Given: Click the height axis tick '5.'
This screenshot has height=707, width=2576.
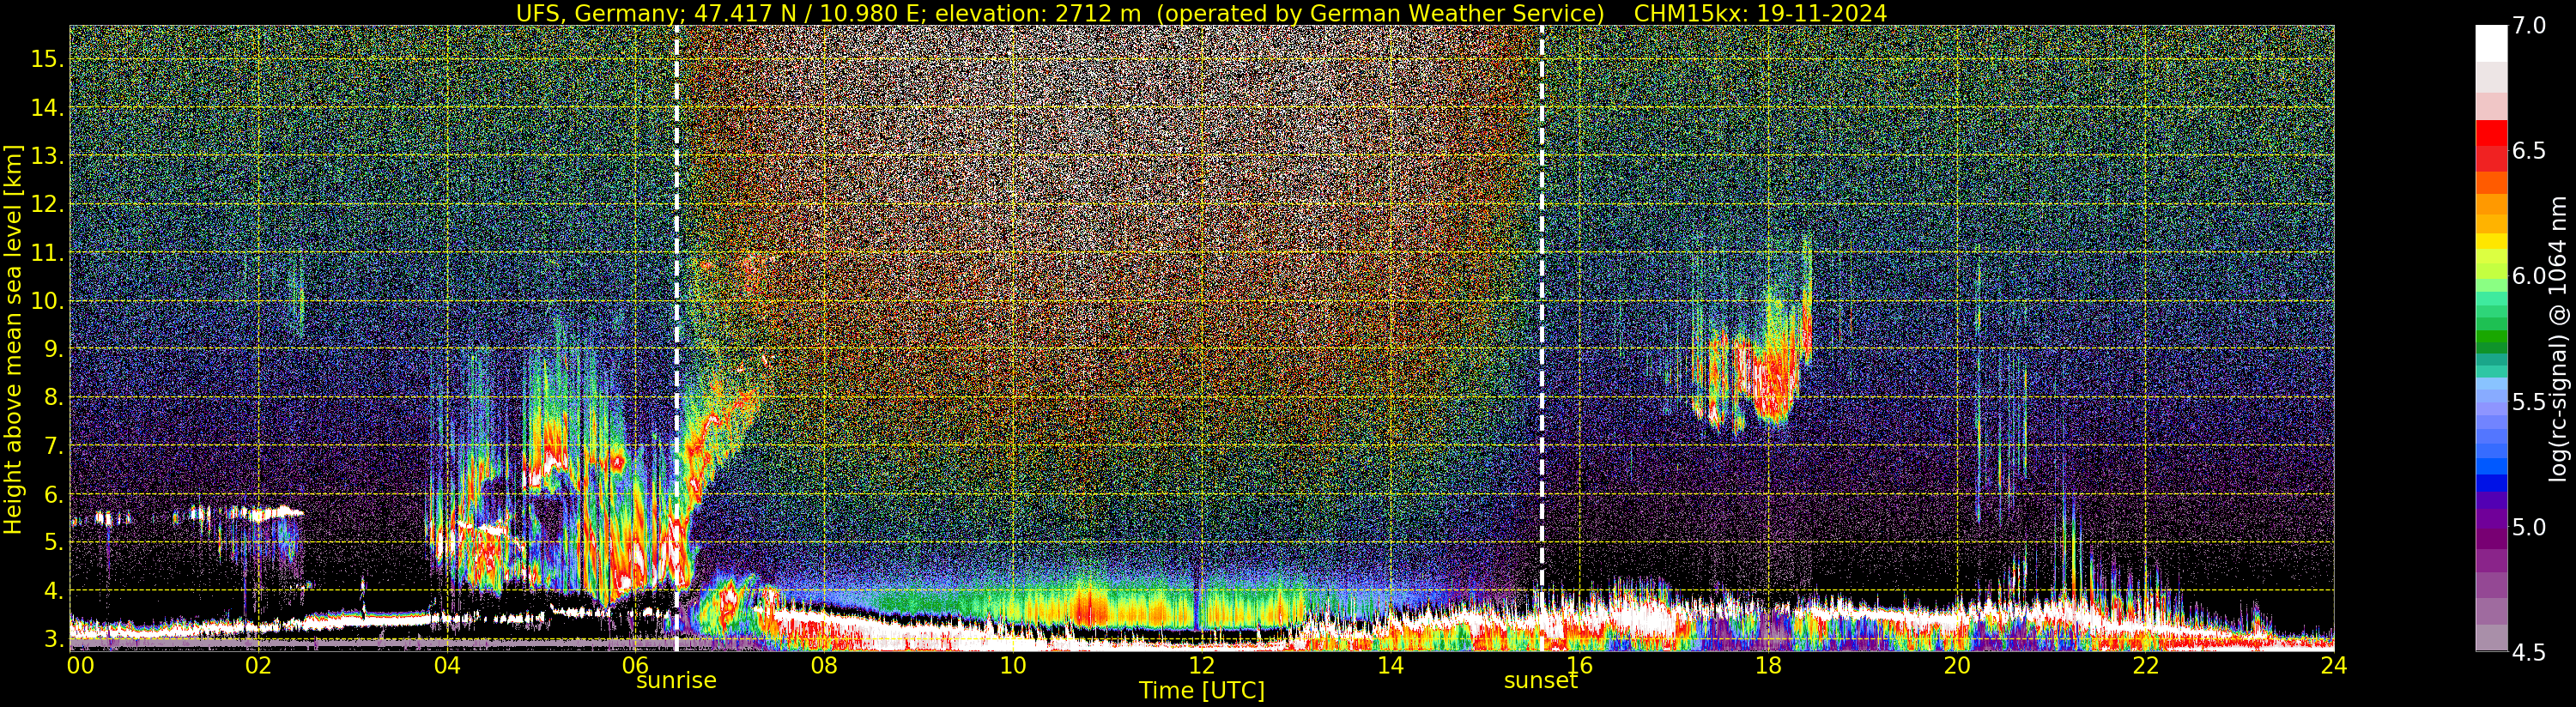Looking at the screenshot, I should click(x=53, y=542).
